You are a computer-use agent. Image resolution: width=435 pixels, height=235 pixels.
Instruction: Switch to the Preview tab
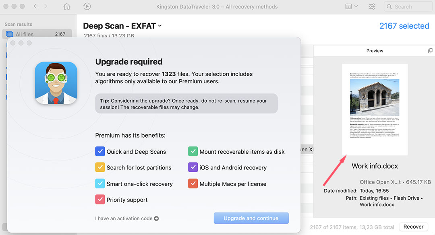(375, 50)
